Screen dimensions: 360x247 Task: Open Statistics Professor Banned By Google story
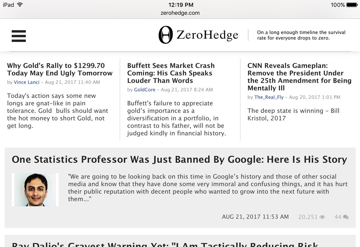(x=179, y=159)
